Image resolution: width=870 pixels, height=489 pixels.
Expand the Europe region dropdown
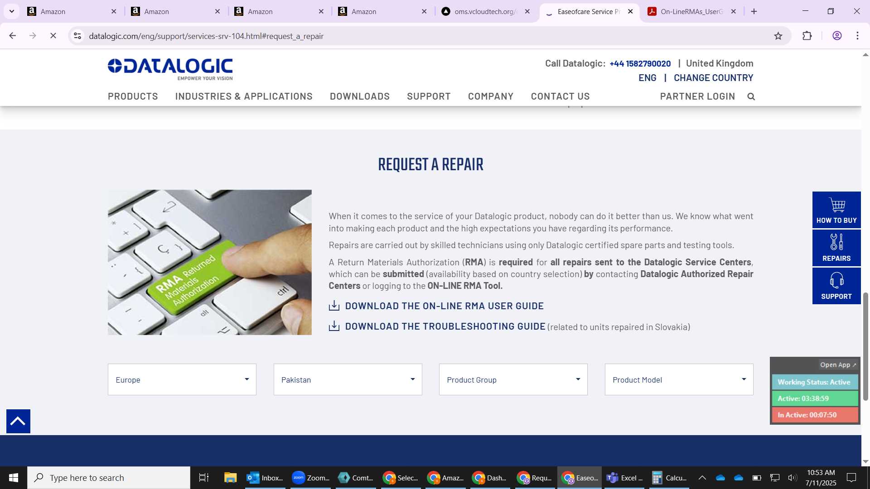point(182,379)
